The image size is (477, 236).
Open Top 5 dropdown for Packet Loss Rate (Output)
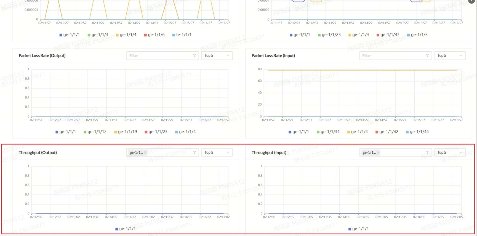tap(217, 55)
